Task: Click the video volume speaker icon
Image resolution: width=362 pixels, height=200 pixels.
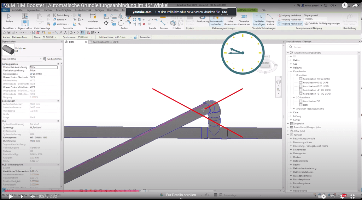Action: tap(33, 196)
